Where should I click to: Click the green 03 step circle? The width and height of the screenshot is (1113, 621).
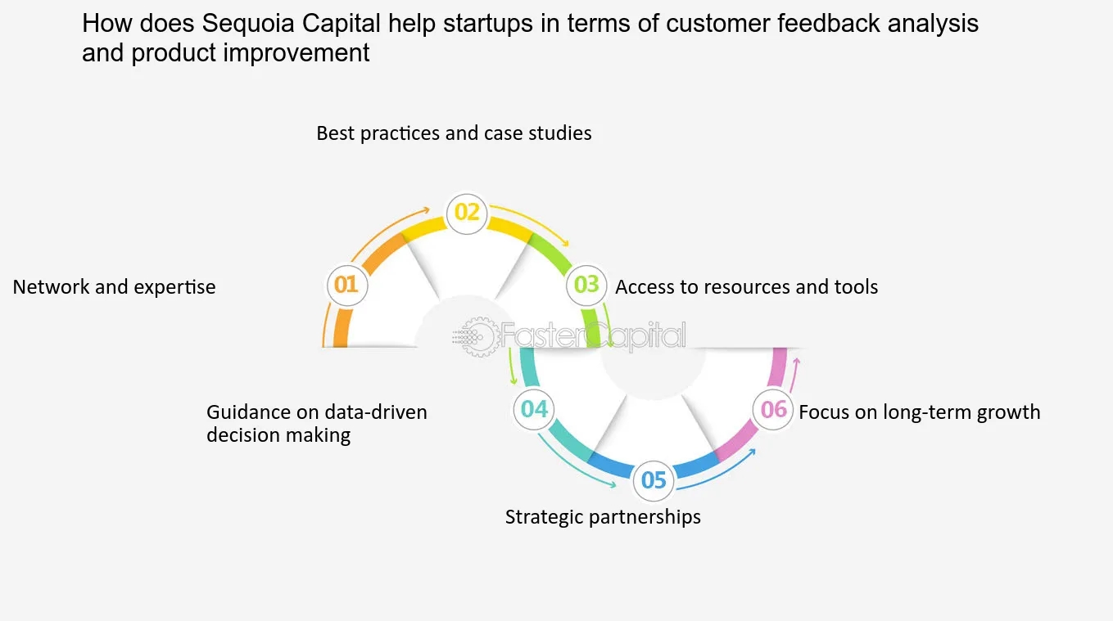(x=586, y=285)
